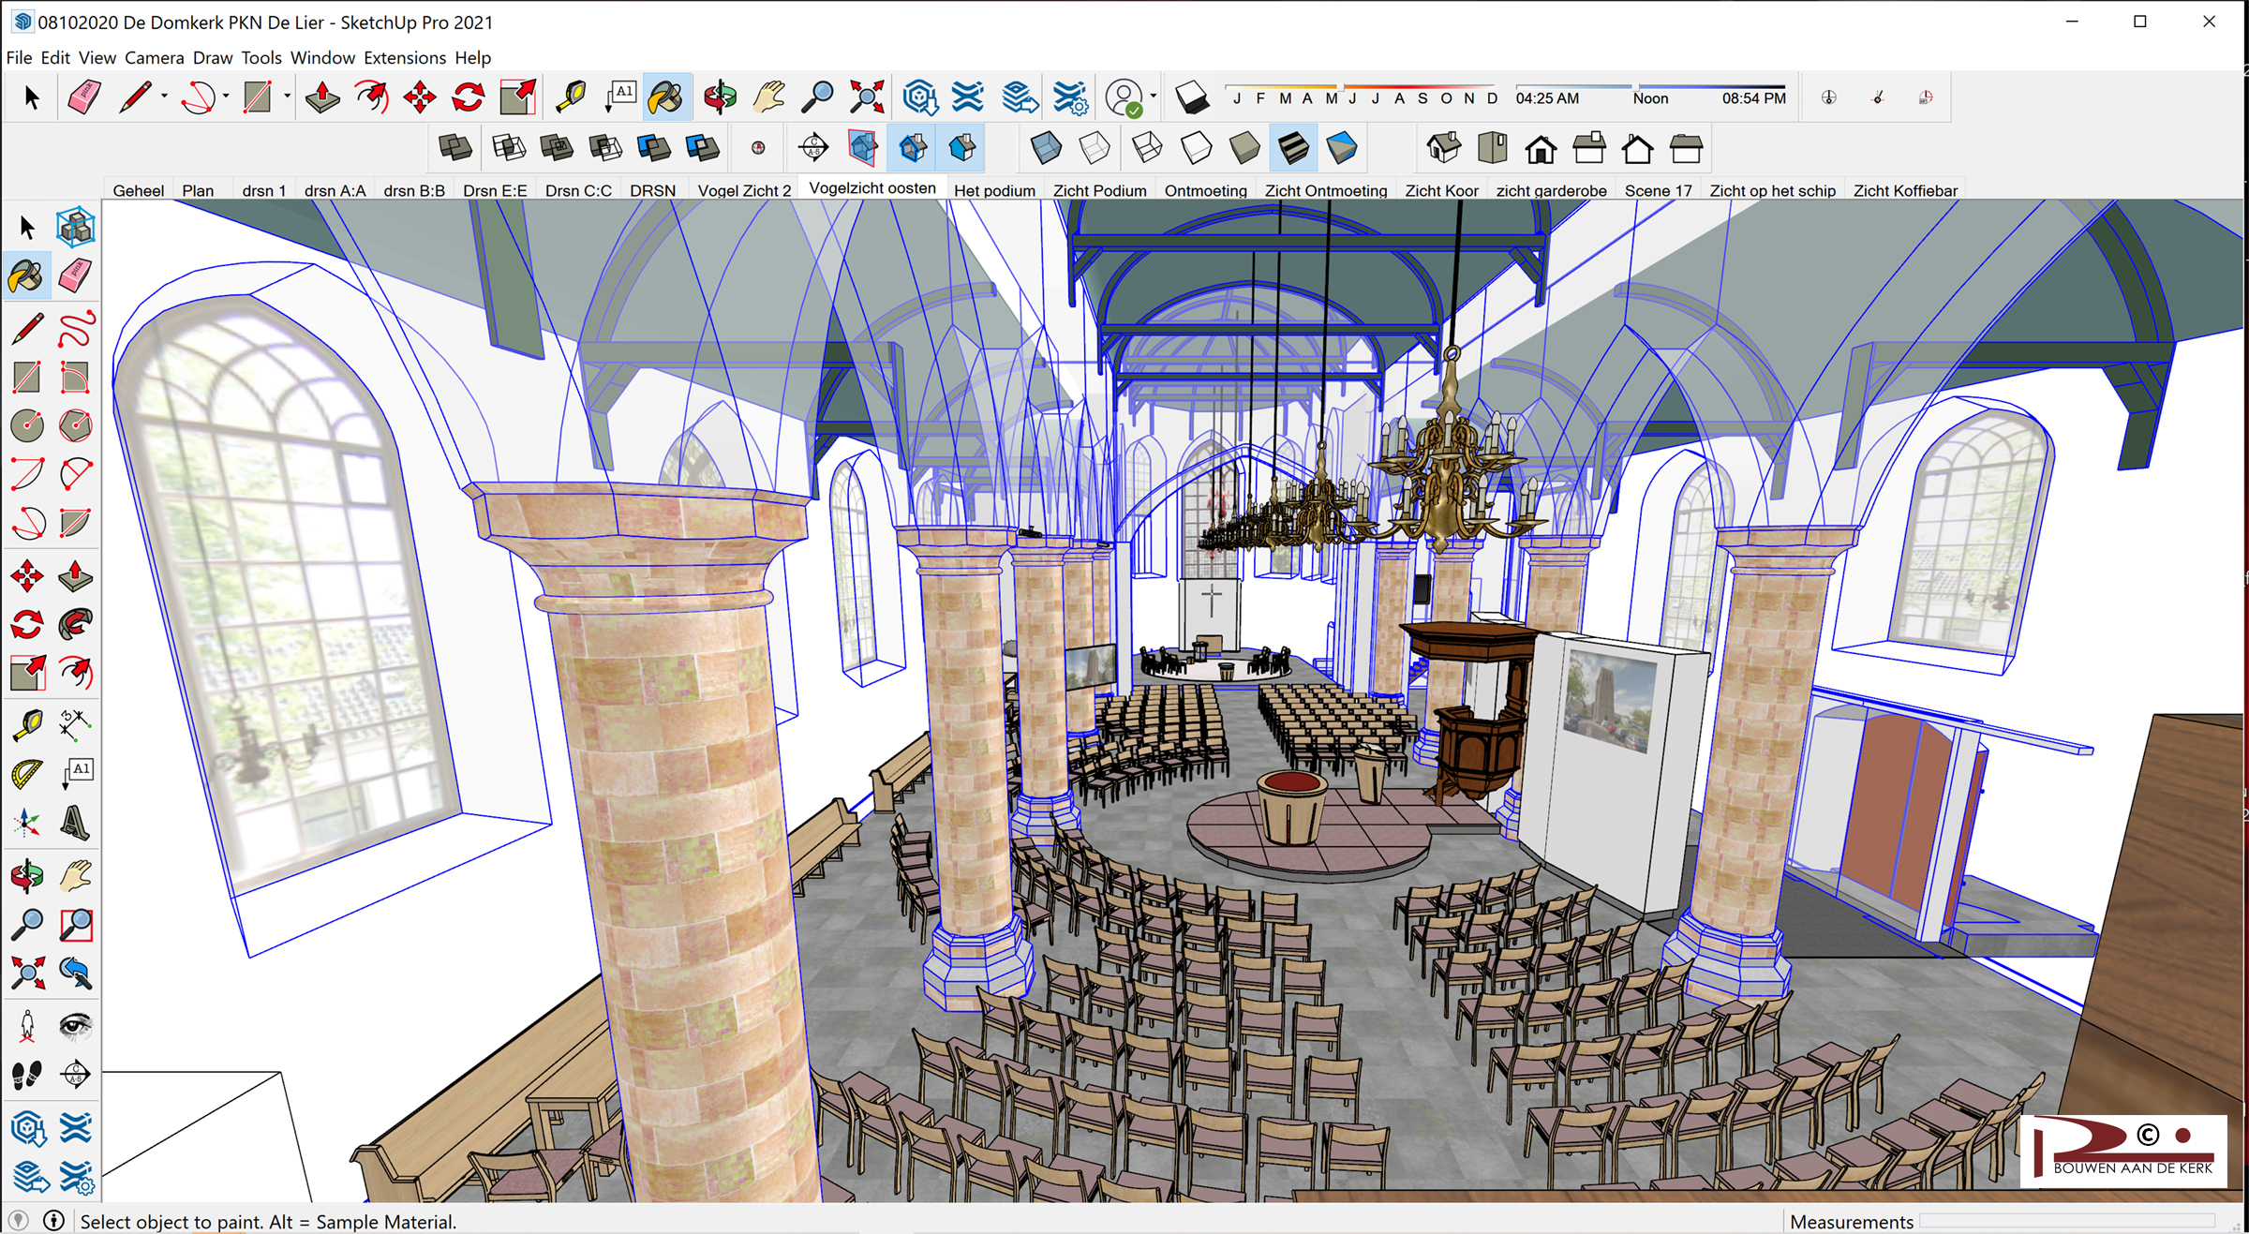The width and height of the screenshot is (2249, 1234).
Task: Toggle Show/Hide Shadows button
Action: coord(1191,97)
